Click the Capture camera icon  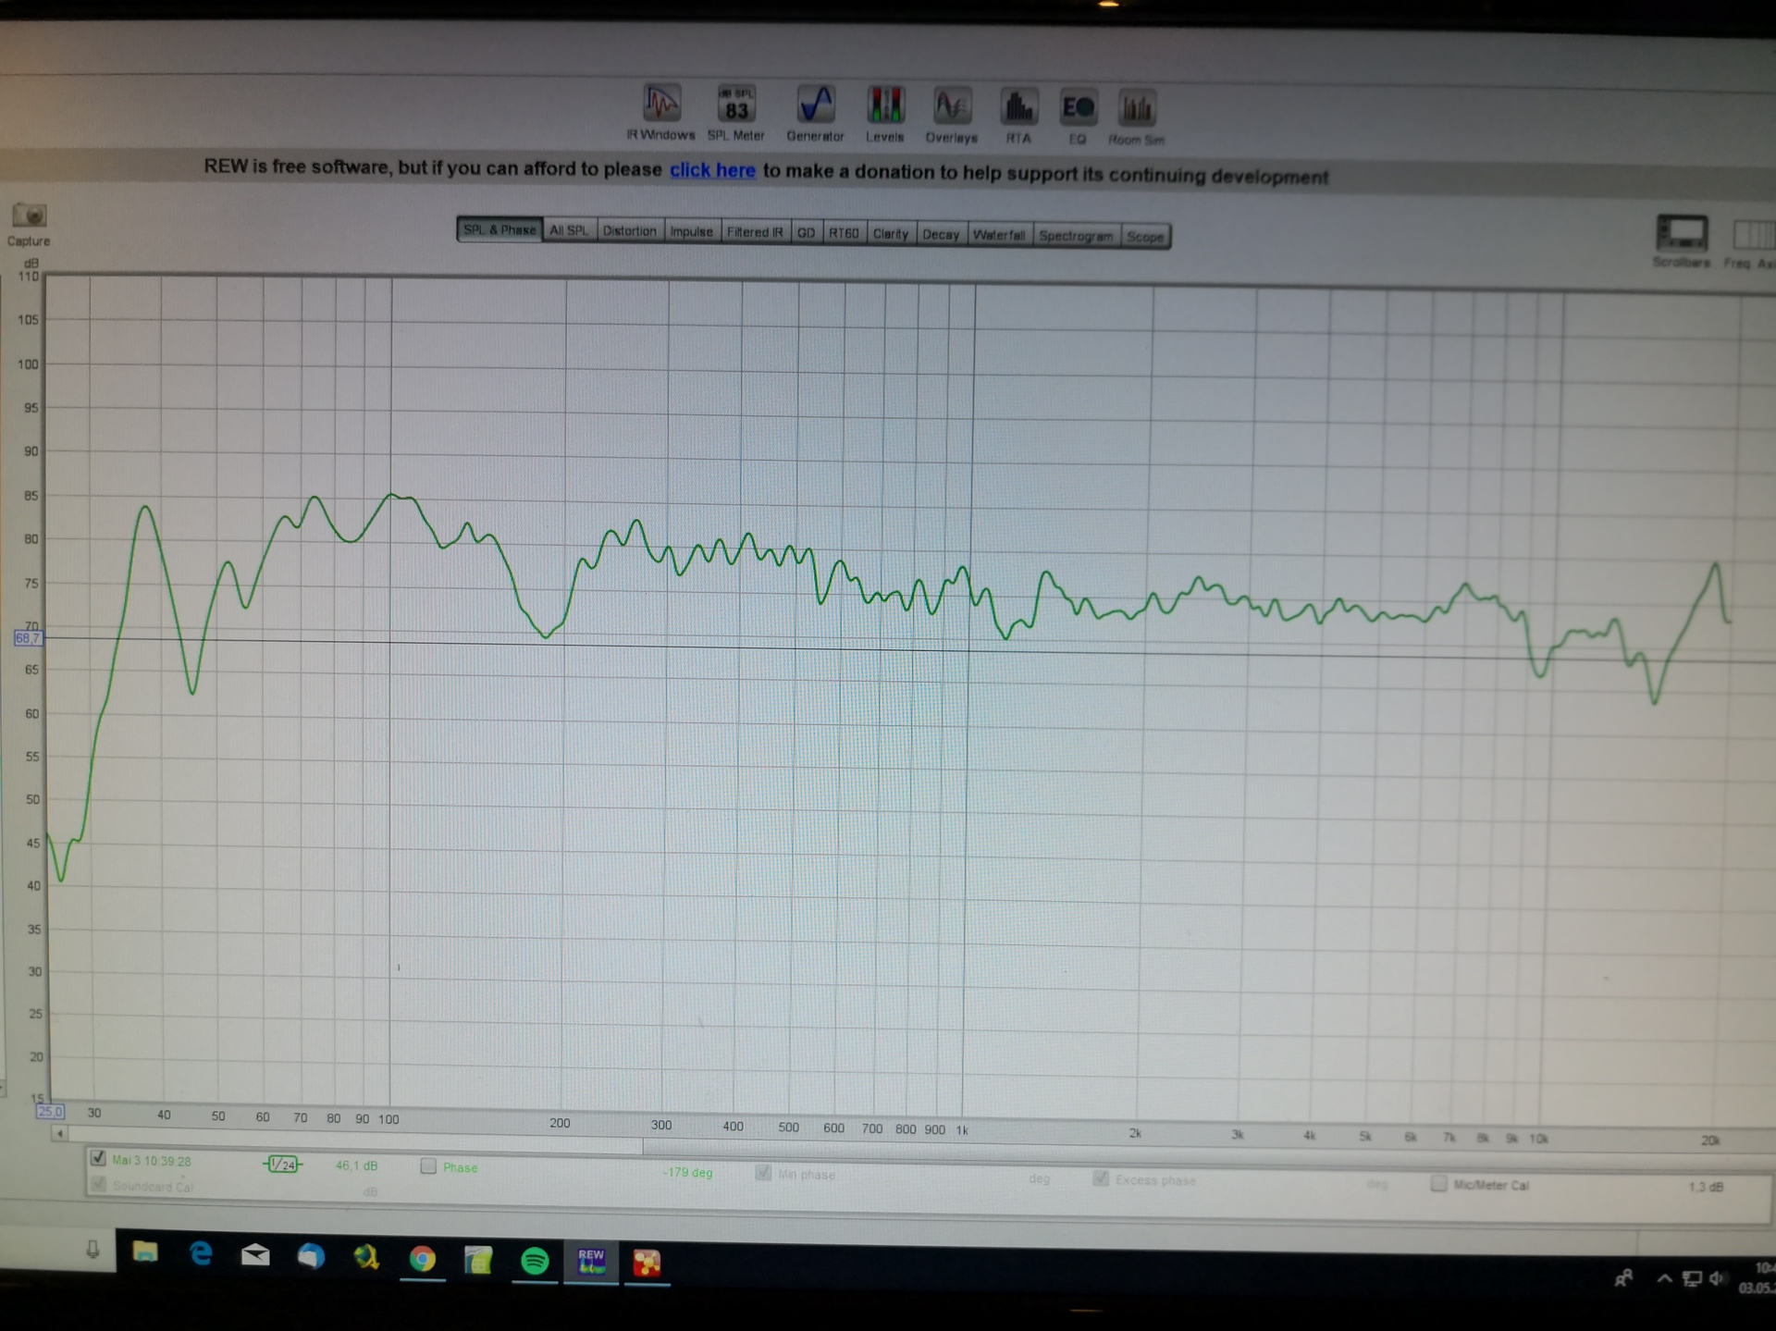(29, 216)
